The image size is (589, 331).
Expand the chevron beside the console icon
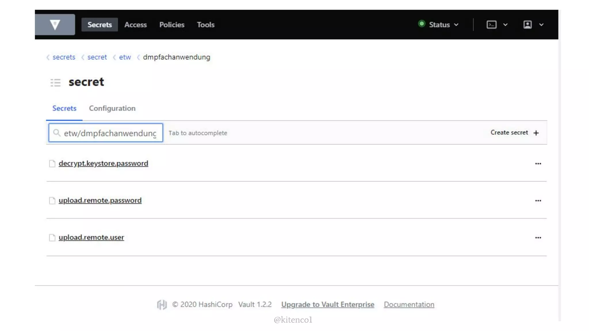pyautogui.click(x=505, y=25)
